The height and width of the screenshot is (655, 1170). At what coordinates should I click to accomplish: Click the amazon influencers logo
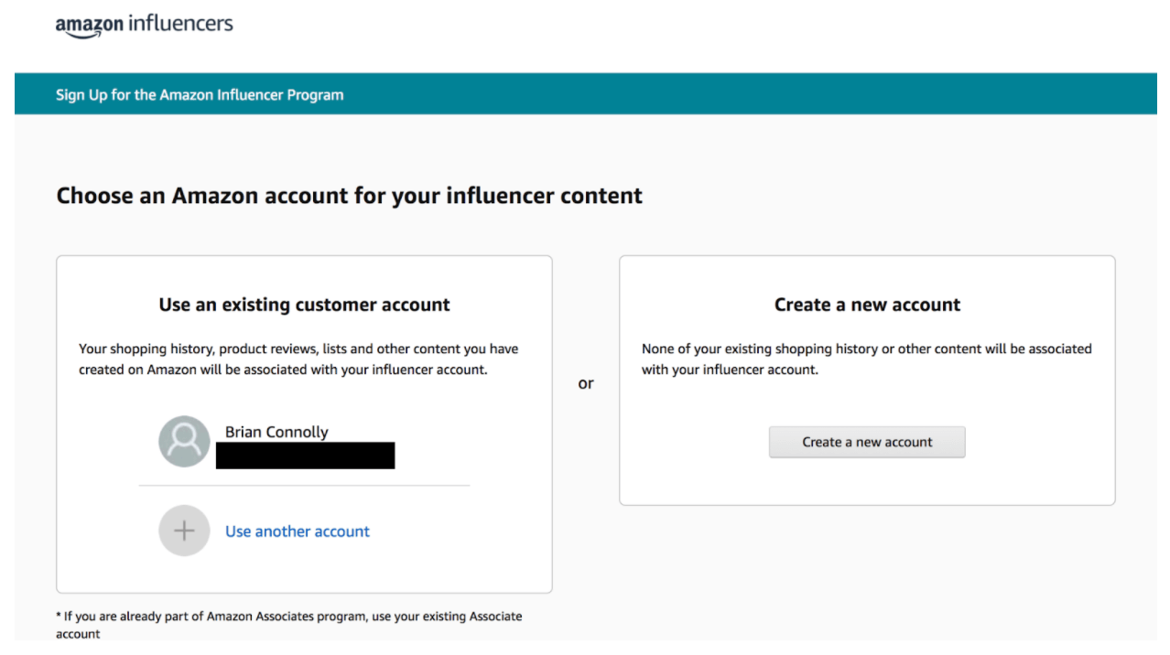pyautogui.click(x=144, y=25)
